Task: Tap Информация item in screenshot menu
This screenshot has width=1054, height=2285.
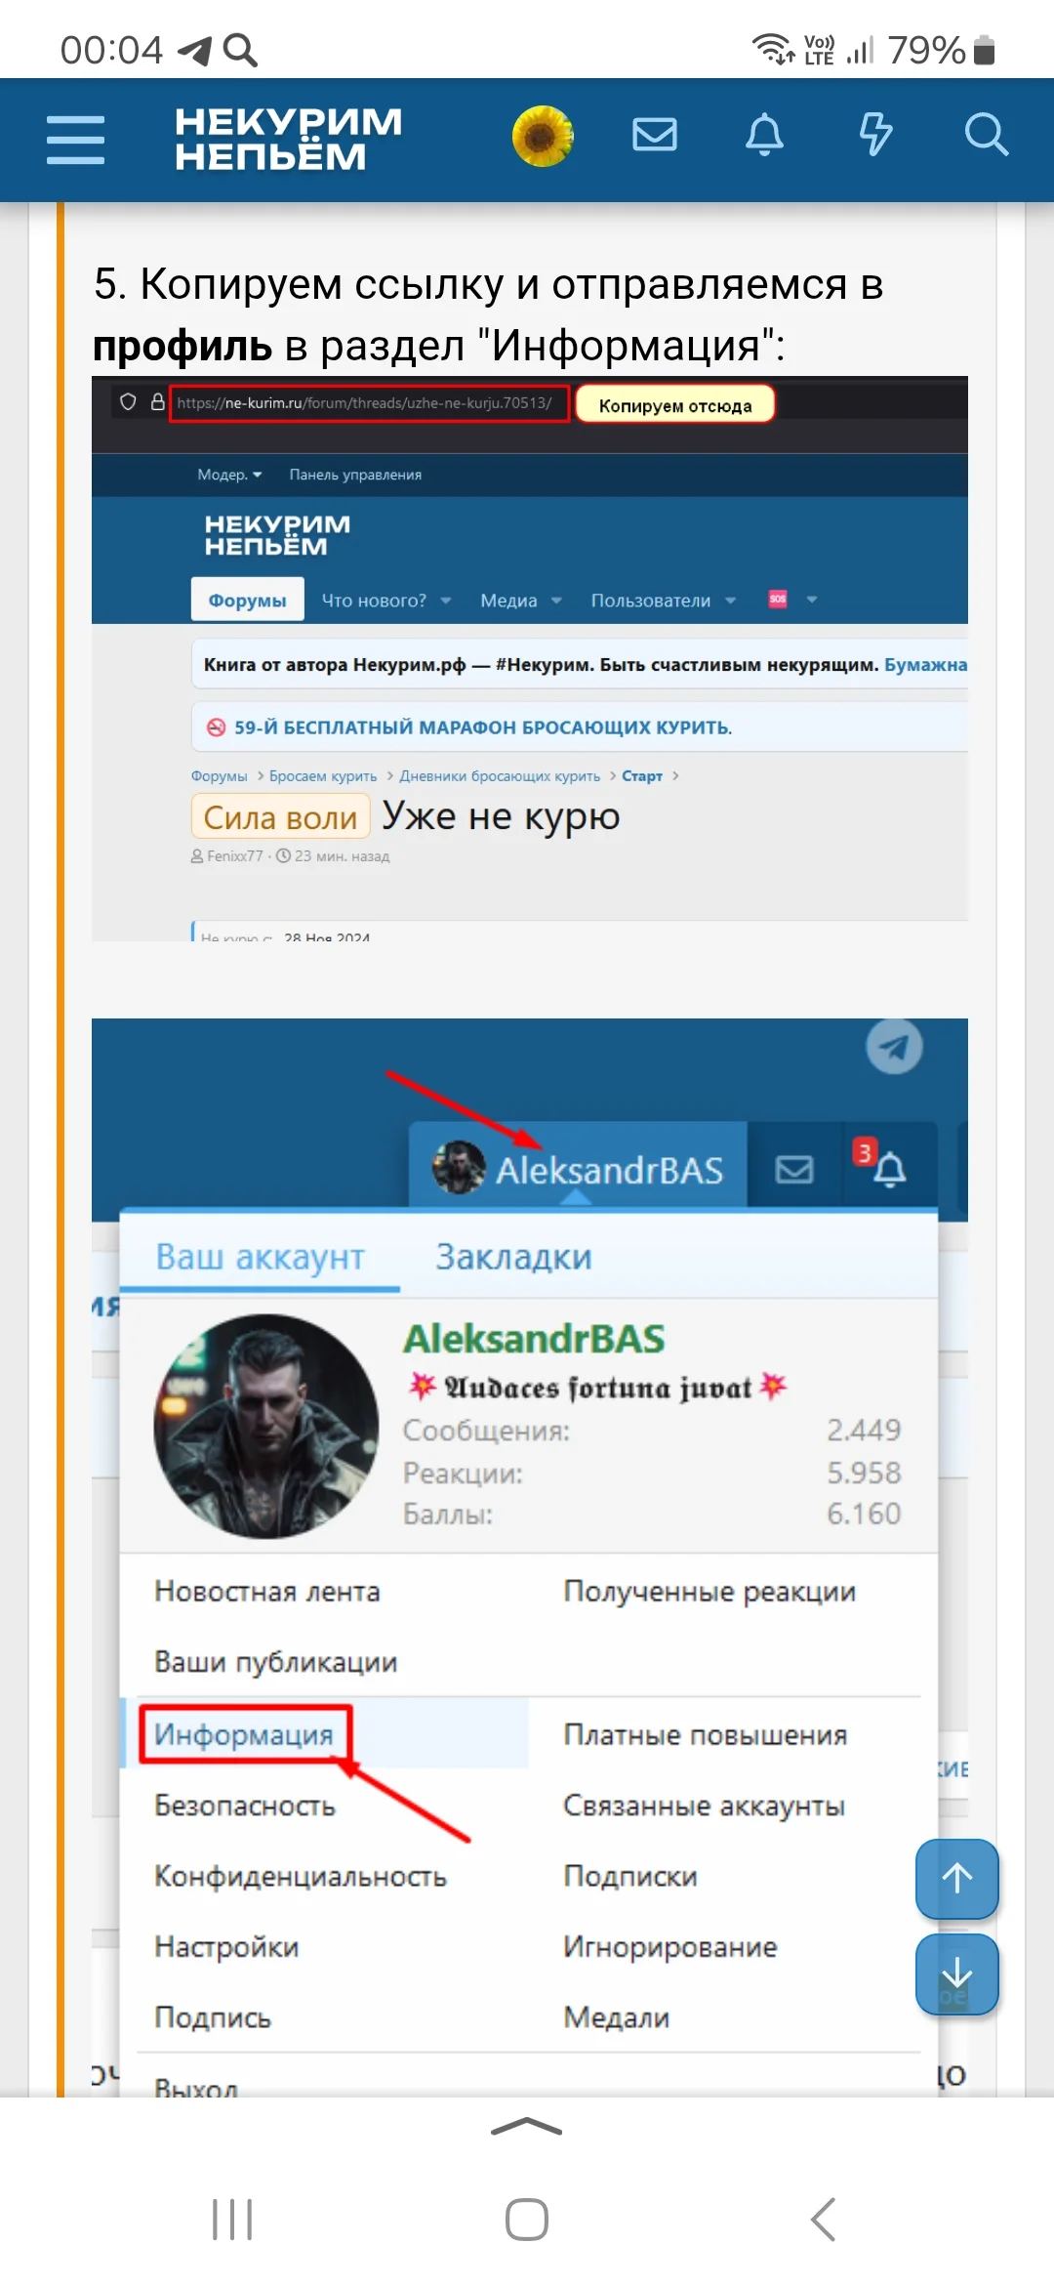Action: coord(244,1734)
